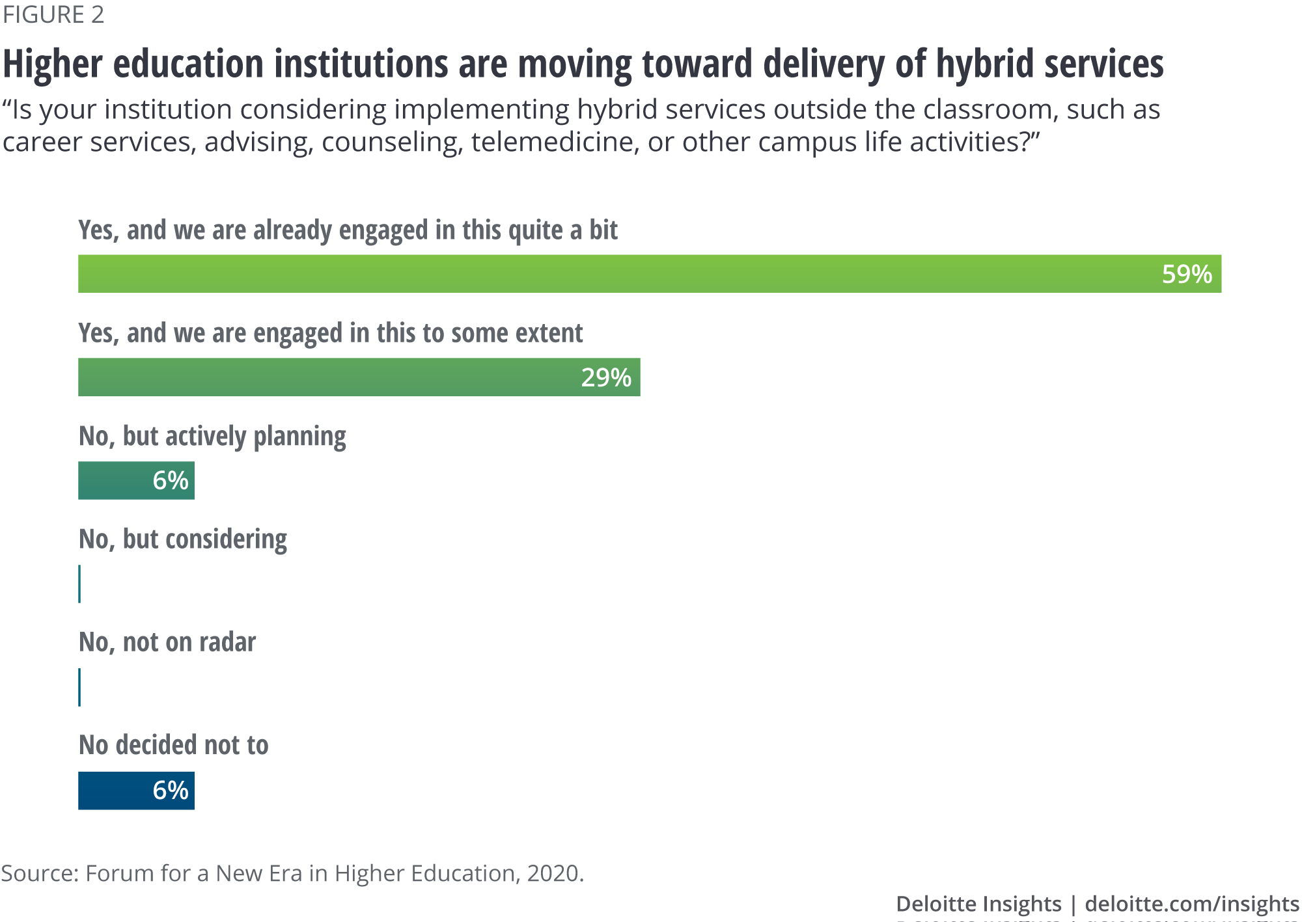
Task: Open the deloitte.com/insights link
Action: (1192, 904)
